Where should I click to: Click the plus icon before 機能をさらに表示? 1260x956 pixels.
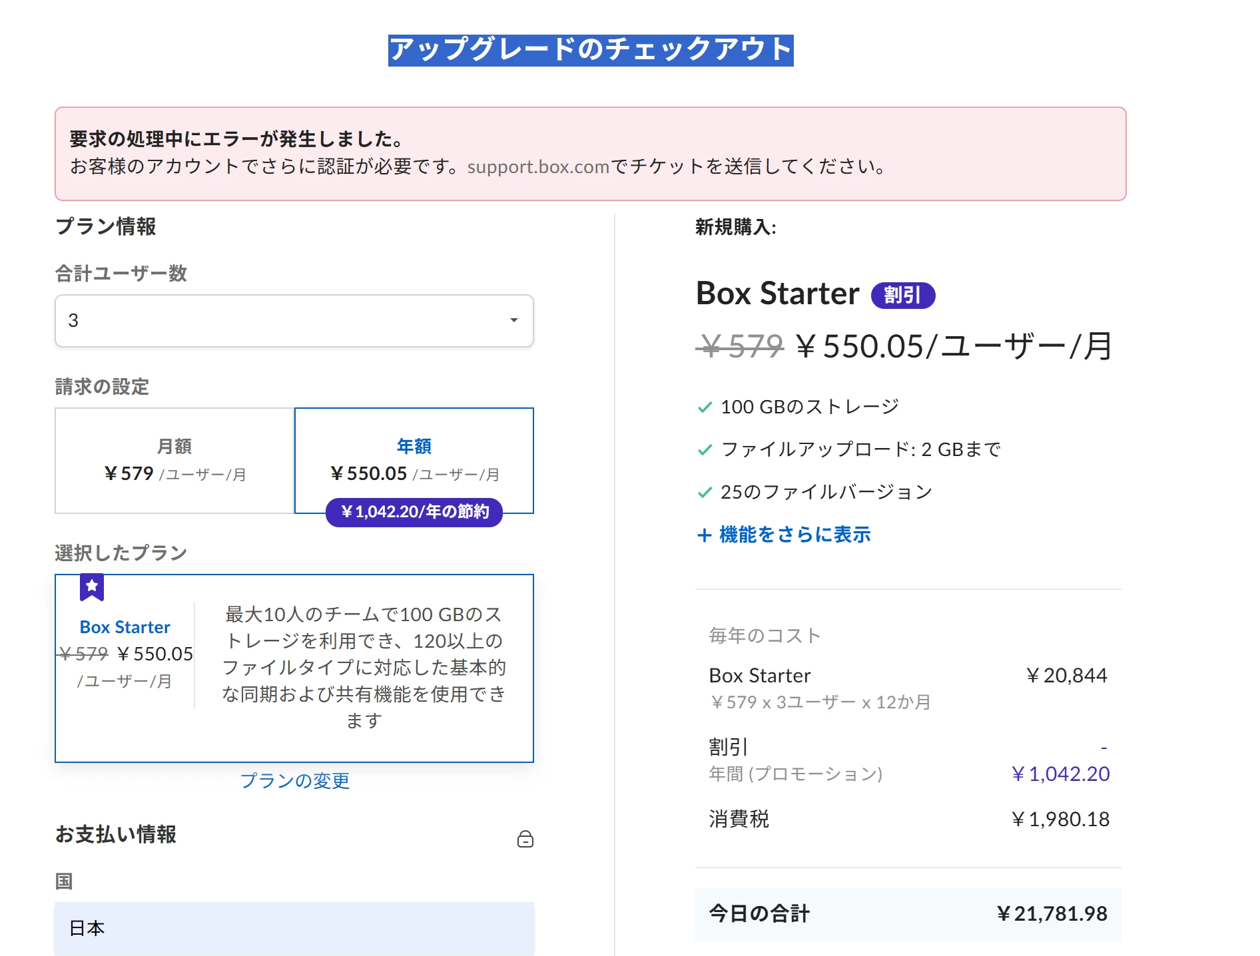(704, 535)
